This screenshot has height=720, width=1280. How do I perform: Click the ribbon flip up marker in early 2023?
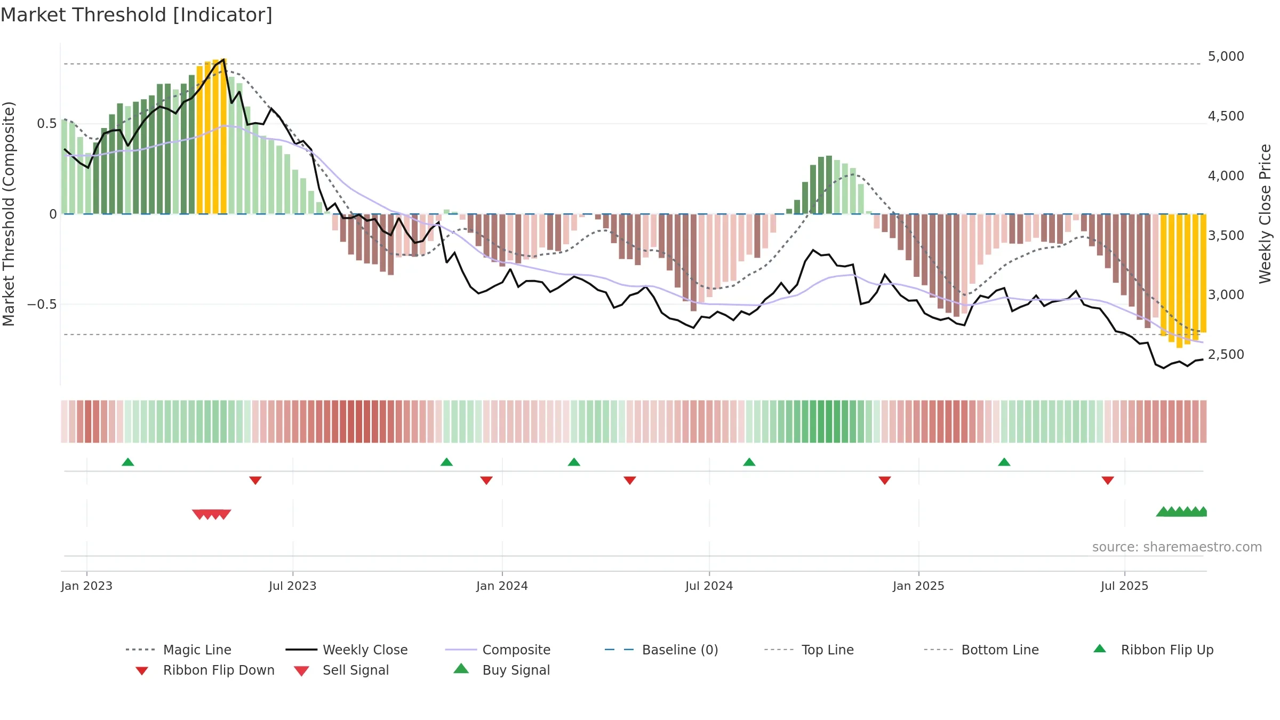tap(128, 462)
